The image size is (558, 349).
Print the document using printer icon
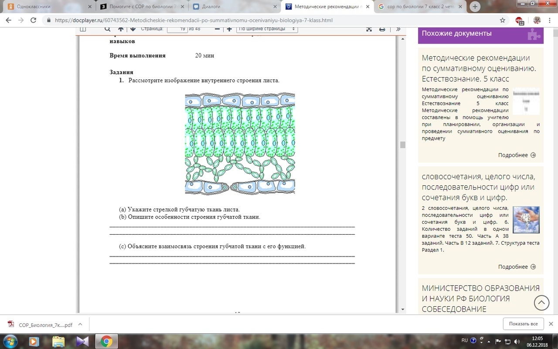coord(382,29)
